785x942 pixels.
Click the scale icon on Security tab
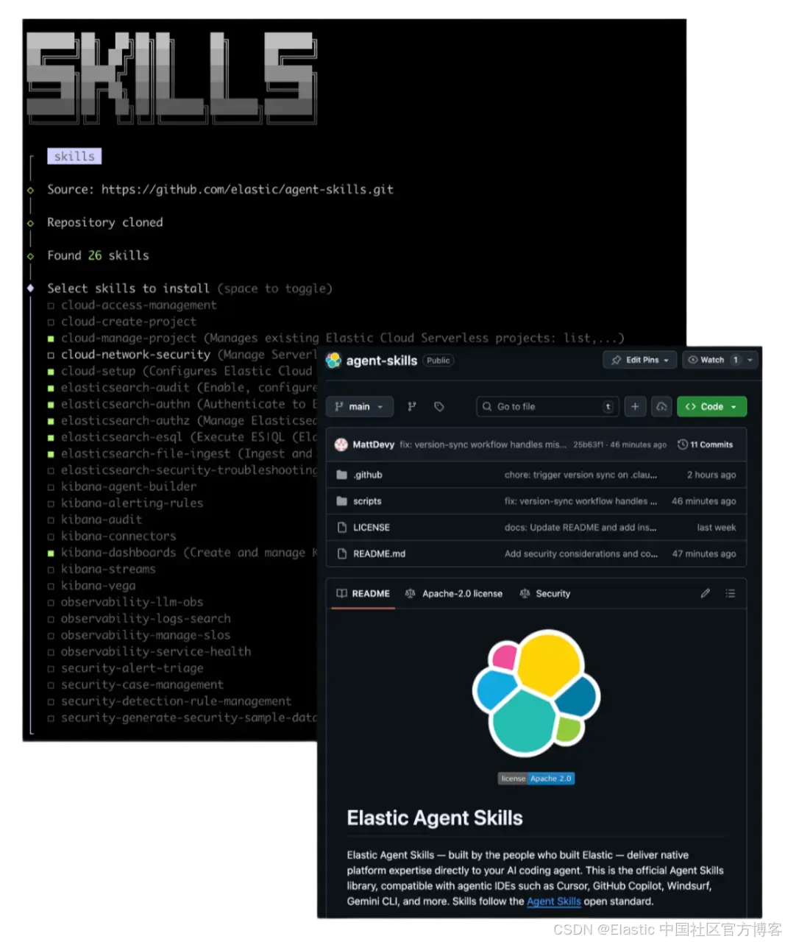525,593
